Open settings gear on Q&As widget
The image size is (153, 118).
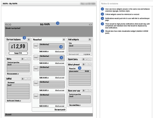pos(22,59)
